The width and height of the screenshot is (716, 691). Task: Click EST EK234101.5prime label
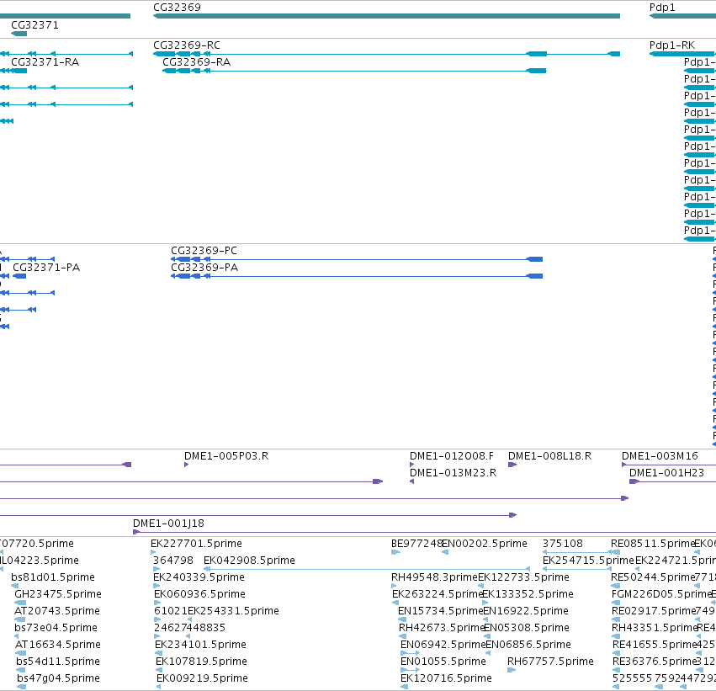[200, 645]
